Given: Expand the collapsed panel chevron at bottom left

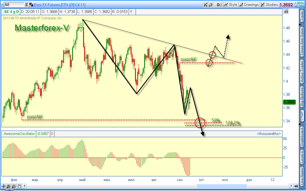Looking at the screenshot, I should tap(9, 190).
